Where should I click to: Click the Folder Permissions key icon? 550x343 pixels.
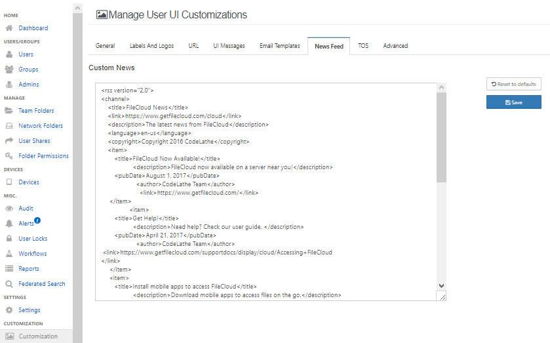point(9,156)
